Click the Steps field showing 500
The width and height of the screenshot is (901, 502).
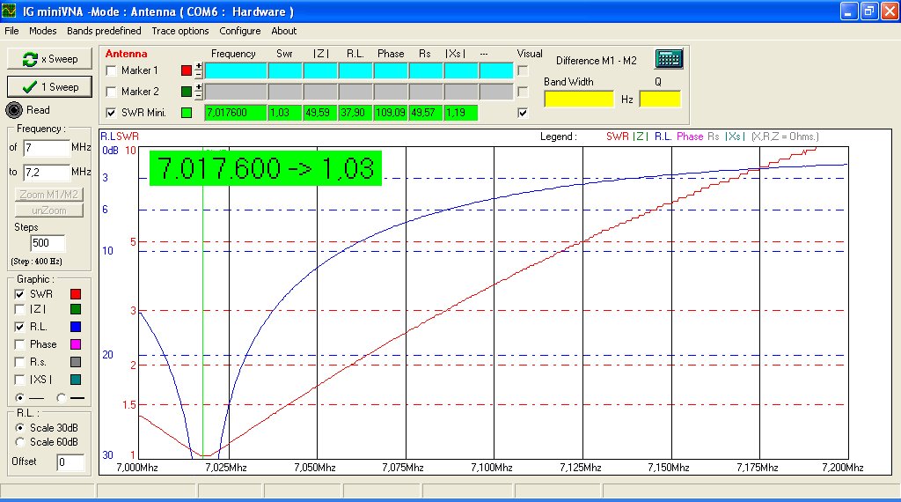(x=48, y=243)
